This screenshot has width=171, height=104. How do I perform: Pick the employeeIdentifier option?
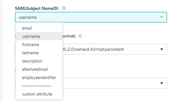pyautogui.click(x=39, y=78)
